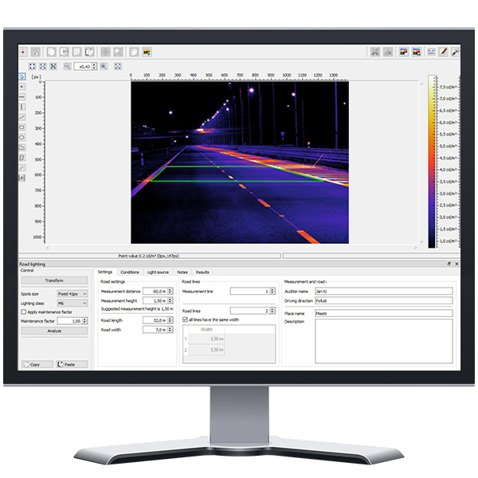The height and width of the screenshot is (478, 478).
Task: Open the Results tab
Action: [x=202, y=272]
